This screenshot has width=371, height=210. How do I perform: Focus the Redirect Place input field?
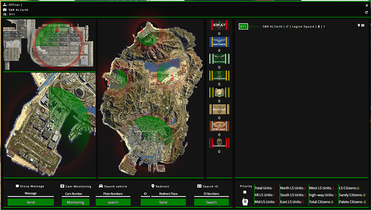[168, 194]
